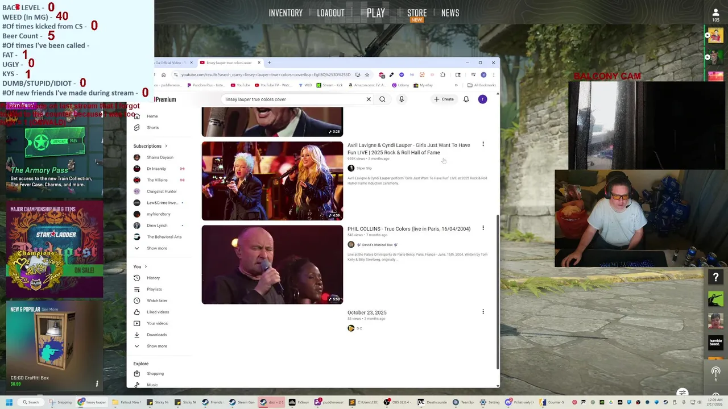Expand the Subscriptions section chevron
728x409 pixels.
click(166, 146)
